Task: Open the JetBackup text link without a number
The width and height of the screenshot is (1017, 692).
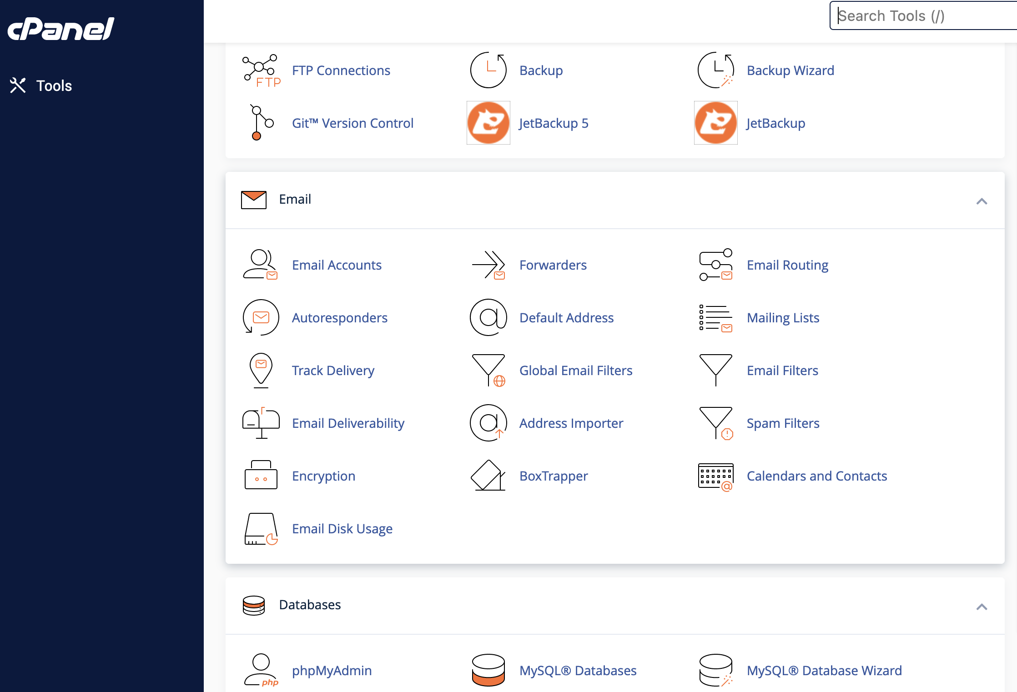Action: [x=776, y=123]
